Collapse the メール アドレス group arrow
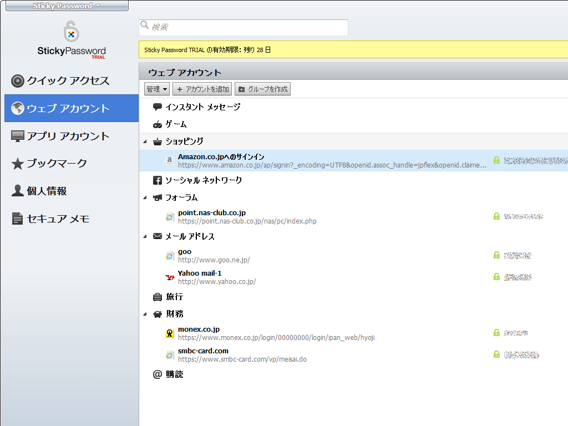 145,236
